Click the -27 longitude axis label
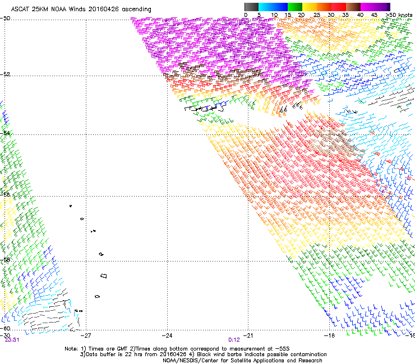 click(x=86, y=335)
